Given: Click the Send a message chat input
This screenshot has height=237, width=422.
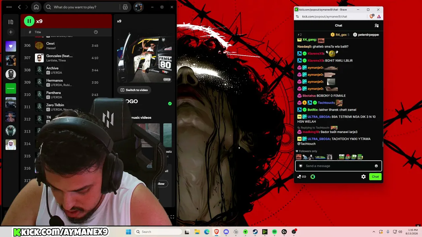Looking at the screenshot, I should 339,166.
